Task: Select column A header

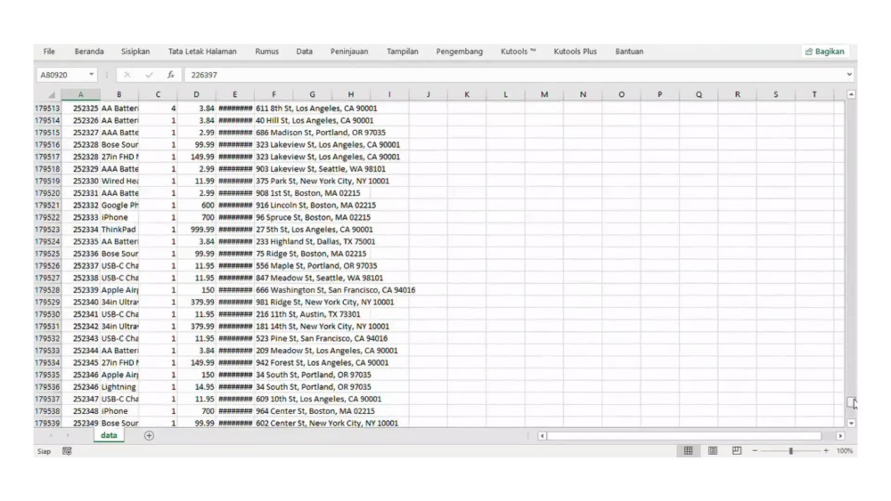Action: [81, 94]
